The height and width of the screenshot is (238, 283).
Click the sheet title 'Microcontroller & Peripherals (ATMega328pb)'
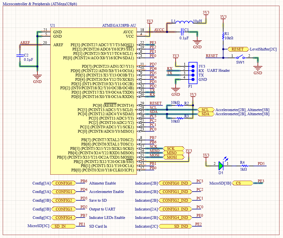pyautogui.click(x=40, y=4)
